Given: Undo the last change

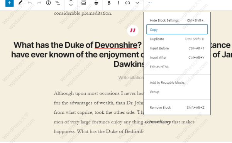Looking at the screenshot, I should point(30,3).
